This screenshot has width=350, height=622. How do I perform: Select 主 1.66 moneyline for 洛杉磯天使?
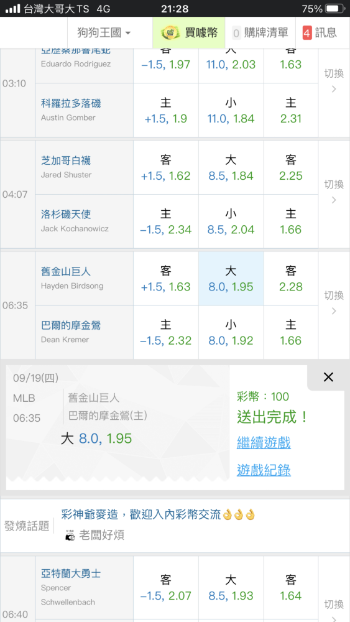(x=290, y=222)
